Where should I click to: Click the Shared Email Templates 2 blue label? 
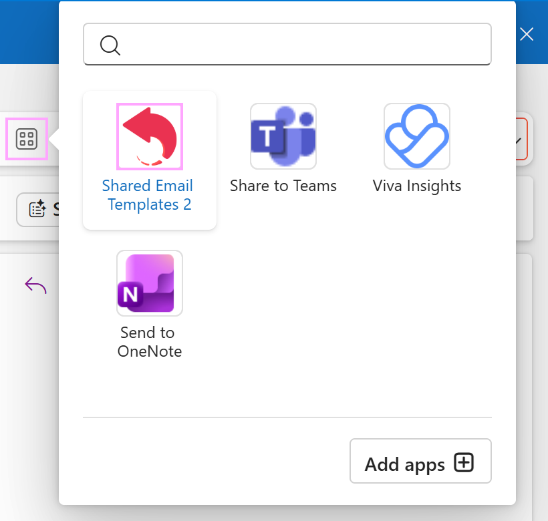(x=149, y=195)
